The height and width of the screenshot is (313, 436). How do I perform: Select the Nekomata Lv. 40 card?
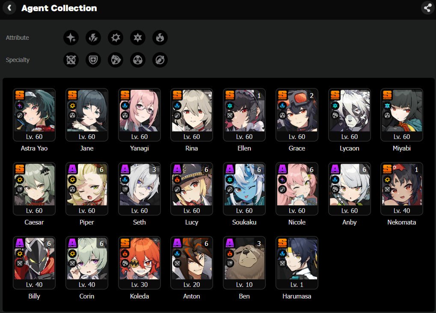point(401,189)
